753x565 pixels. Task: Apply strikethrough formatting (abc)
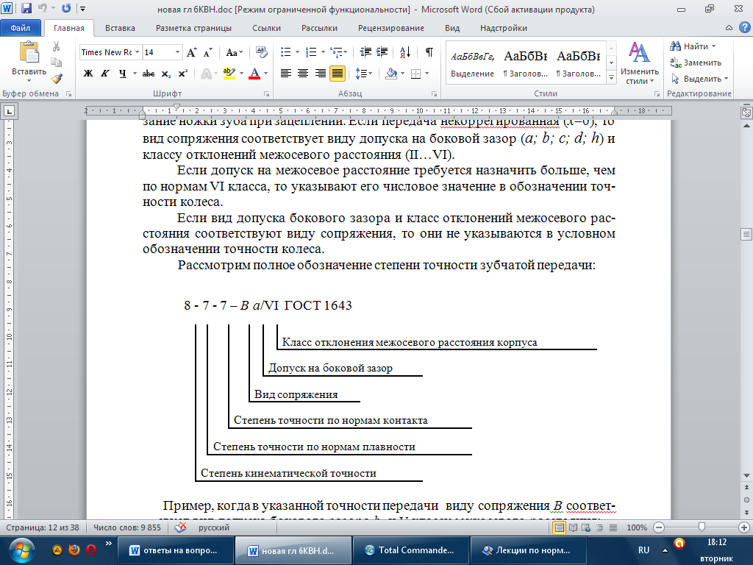coord(149,74)
